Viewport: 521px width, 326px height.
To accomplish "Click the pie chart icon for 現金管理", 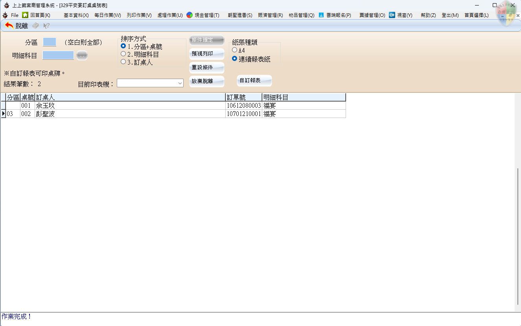I will pyautogui.click(x=190, y=15).
